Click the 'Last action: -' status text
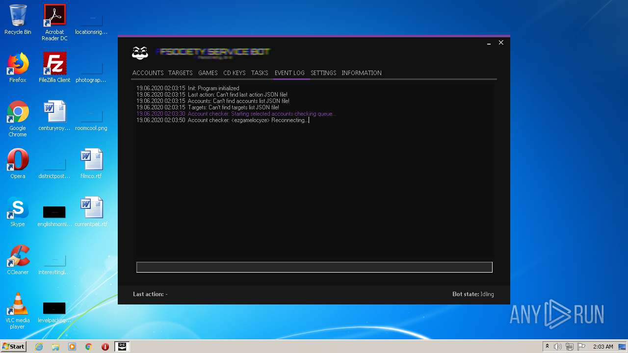Viewport: 628px width, 353px height. click(150, 294)
